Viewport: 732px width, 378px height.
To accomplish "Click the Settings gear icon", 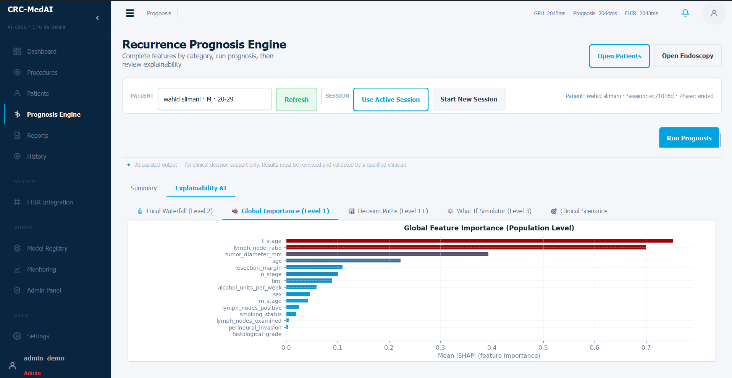I will click(x=17, y=336).
